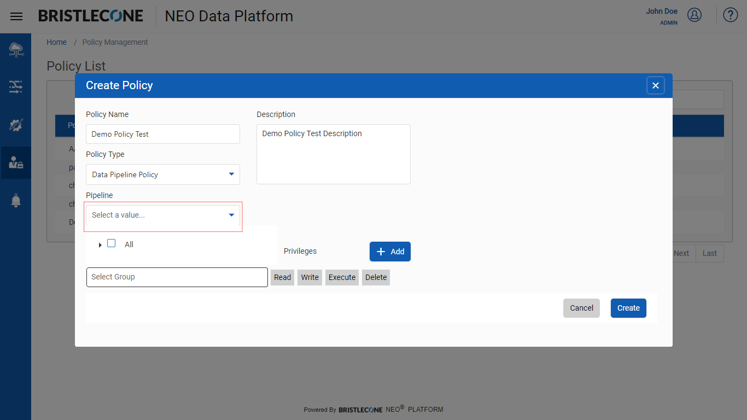Toggle the Execute privilege
This screenshot has width=747, height=420.
tap(342, 277)
